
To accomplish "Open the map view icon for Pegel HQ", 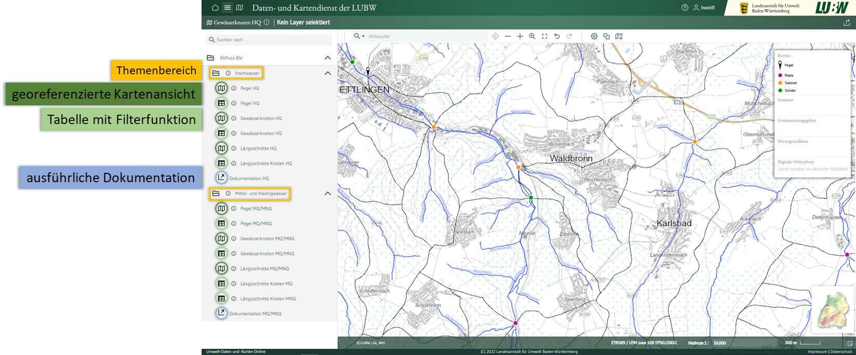I will click(x=221, y=88).
